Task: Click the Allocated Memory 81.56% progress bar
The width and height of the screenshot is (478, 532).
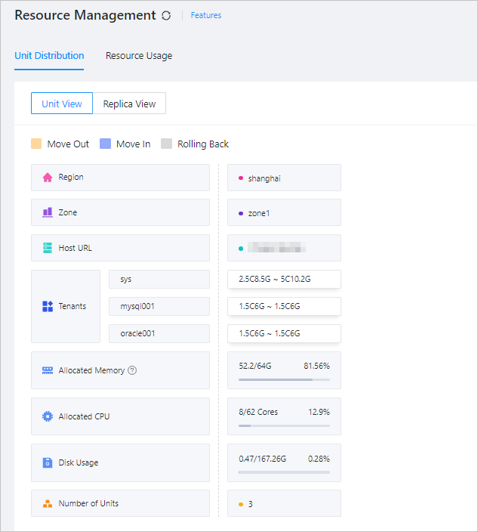Action: pyautogui.click(x=284, y=379)
